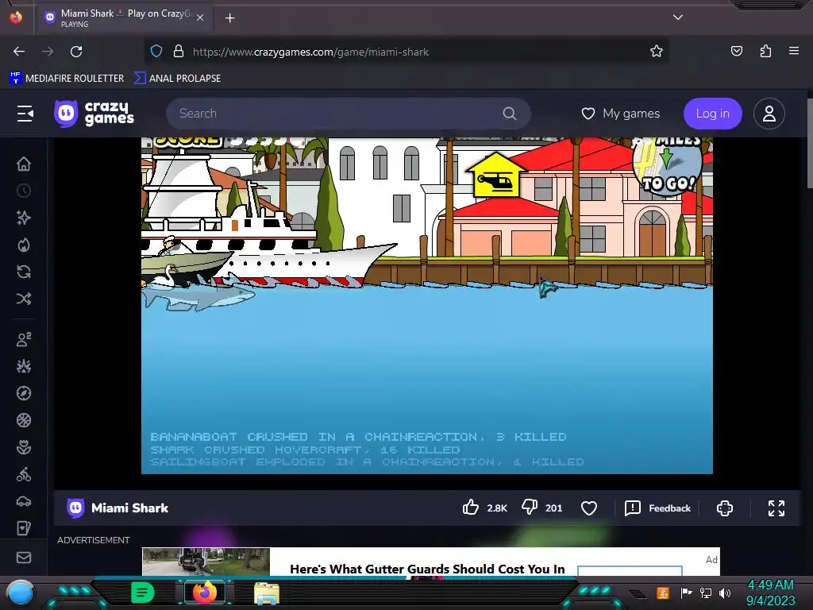The width and height of the screenshot is (813, 610).
Task: Focus the CrazyGames Search field
Action: (349, 114)
